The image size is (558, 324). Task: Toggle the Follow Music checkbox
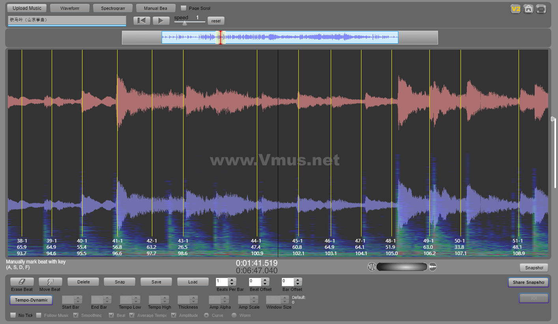click(39, 315)
